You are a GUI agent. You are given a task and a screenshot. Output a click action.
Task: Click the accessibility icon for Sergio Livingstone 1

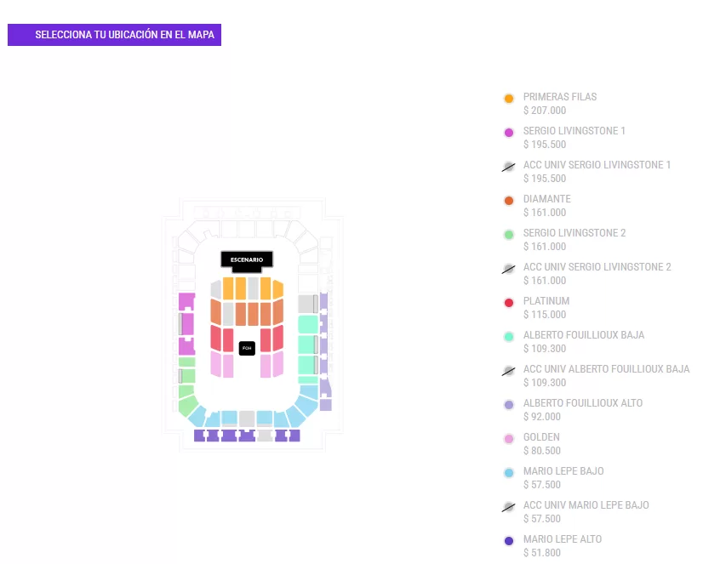[x=509, y=167]
